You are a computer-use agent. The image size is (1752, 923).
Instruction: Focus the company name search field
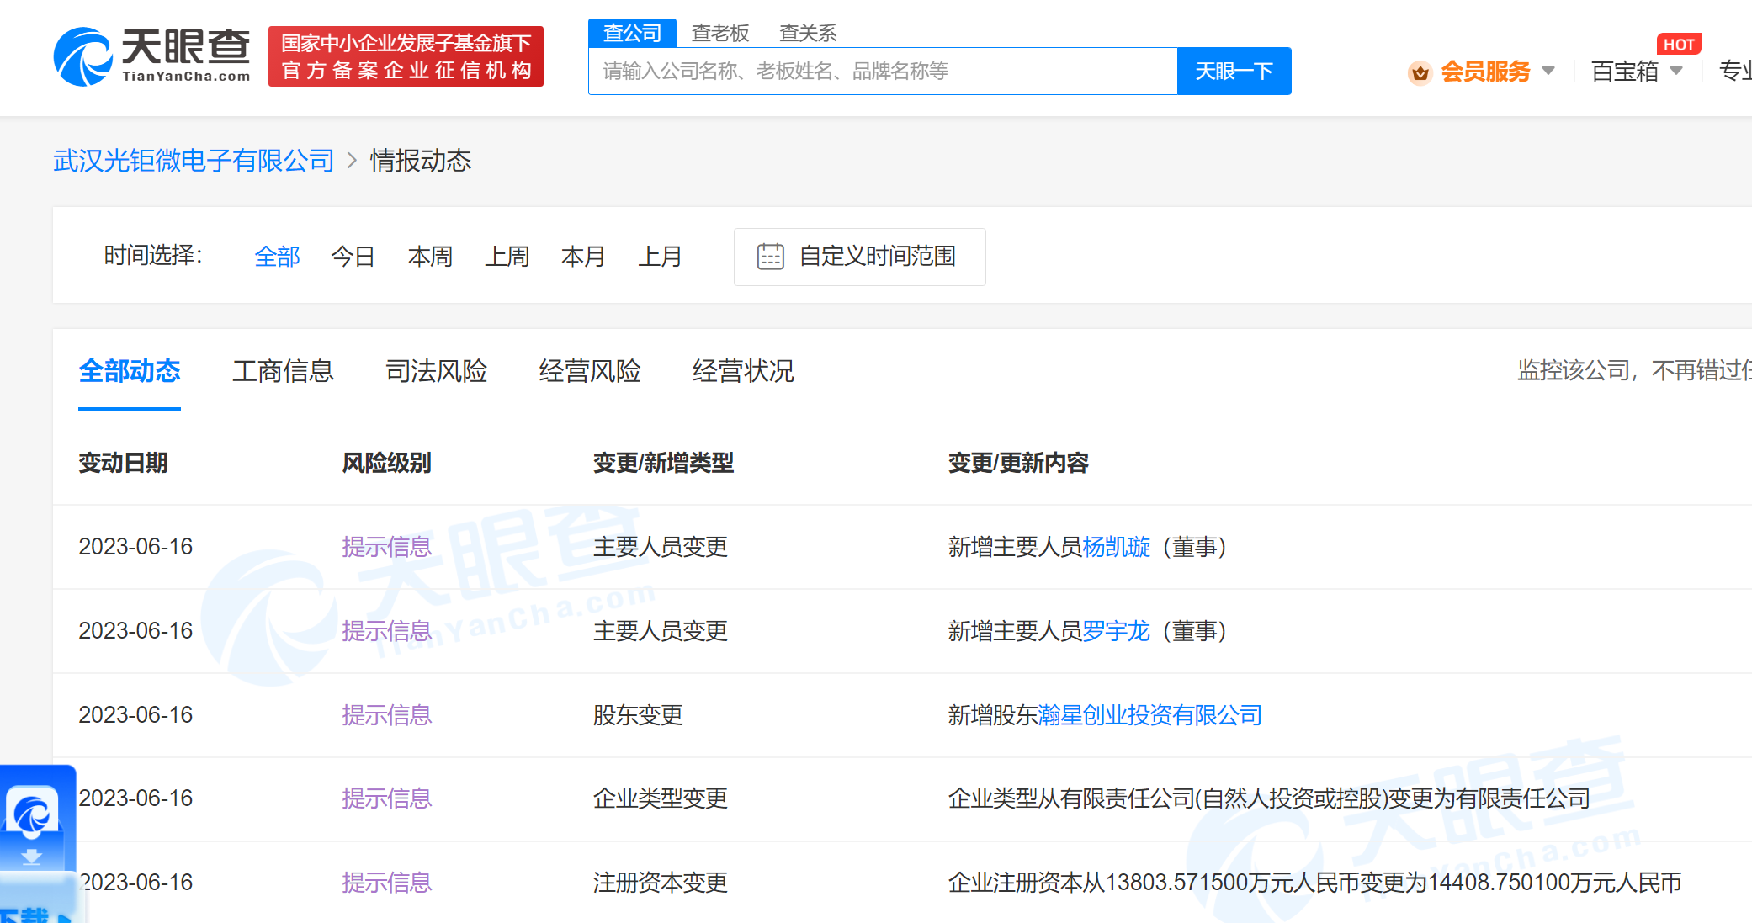(883, 71)
